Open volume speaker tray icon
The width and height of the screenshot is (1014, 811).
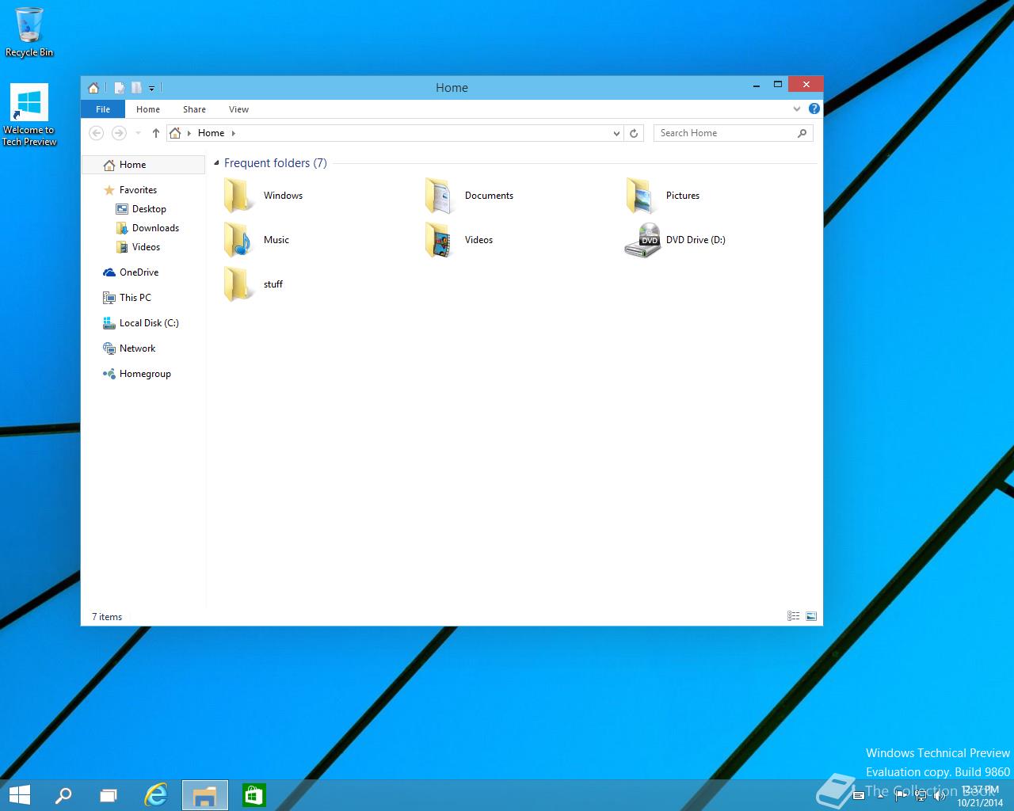pos(940,796)
